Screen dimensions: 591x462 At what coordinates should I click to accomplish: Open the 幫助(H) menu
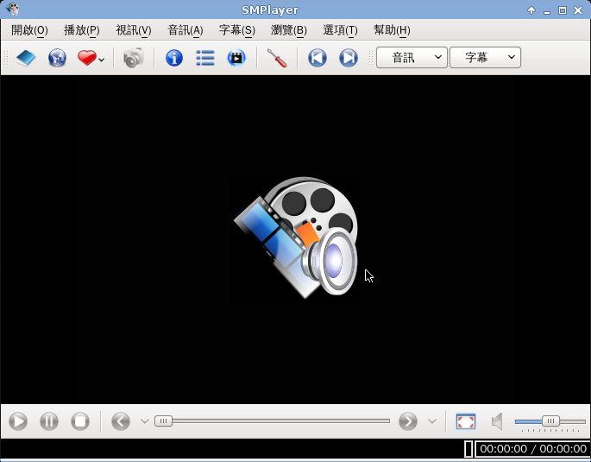tap(392, 30)
